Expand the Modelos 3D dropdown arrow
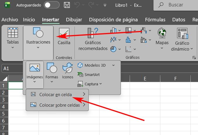198x135 pixels. pos(113,65)
